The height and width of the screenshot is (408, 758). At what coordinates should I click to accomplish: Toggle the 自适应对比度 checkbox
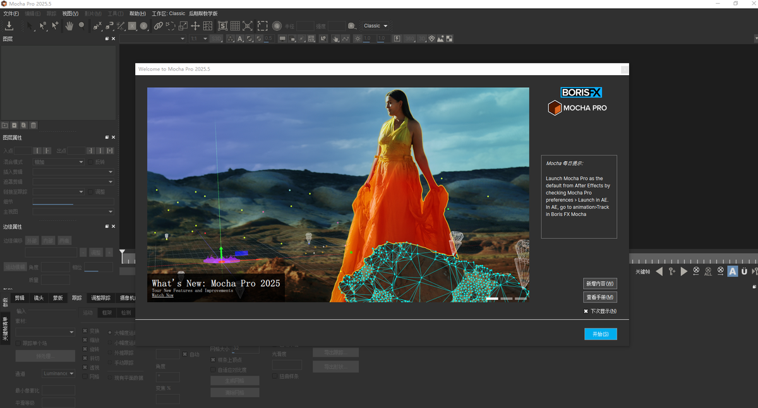[x=213, y=369]
